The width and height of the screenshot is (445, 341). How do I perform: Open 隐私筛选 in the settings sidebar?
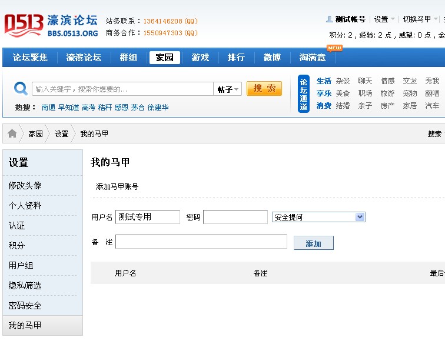click(x=25, y=286)
